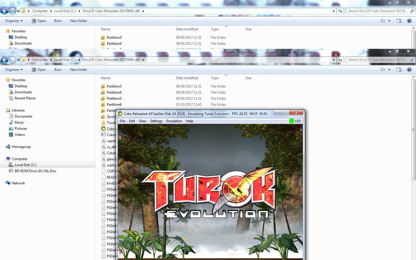Select Local Disk (C:) in navigation pane
Image resolution: width=416 pixels, height=260 pixels.
(x=25, y=165)
